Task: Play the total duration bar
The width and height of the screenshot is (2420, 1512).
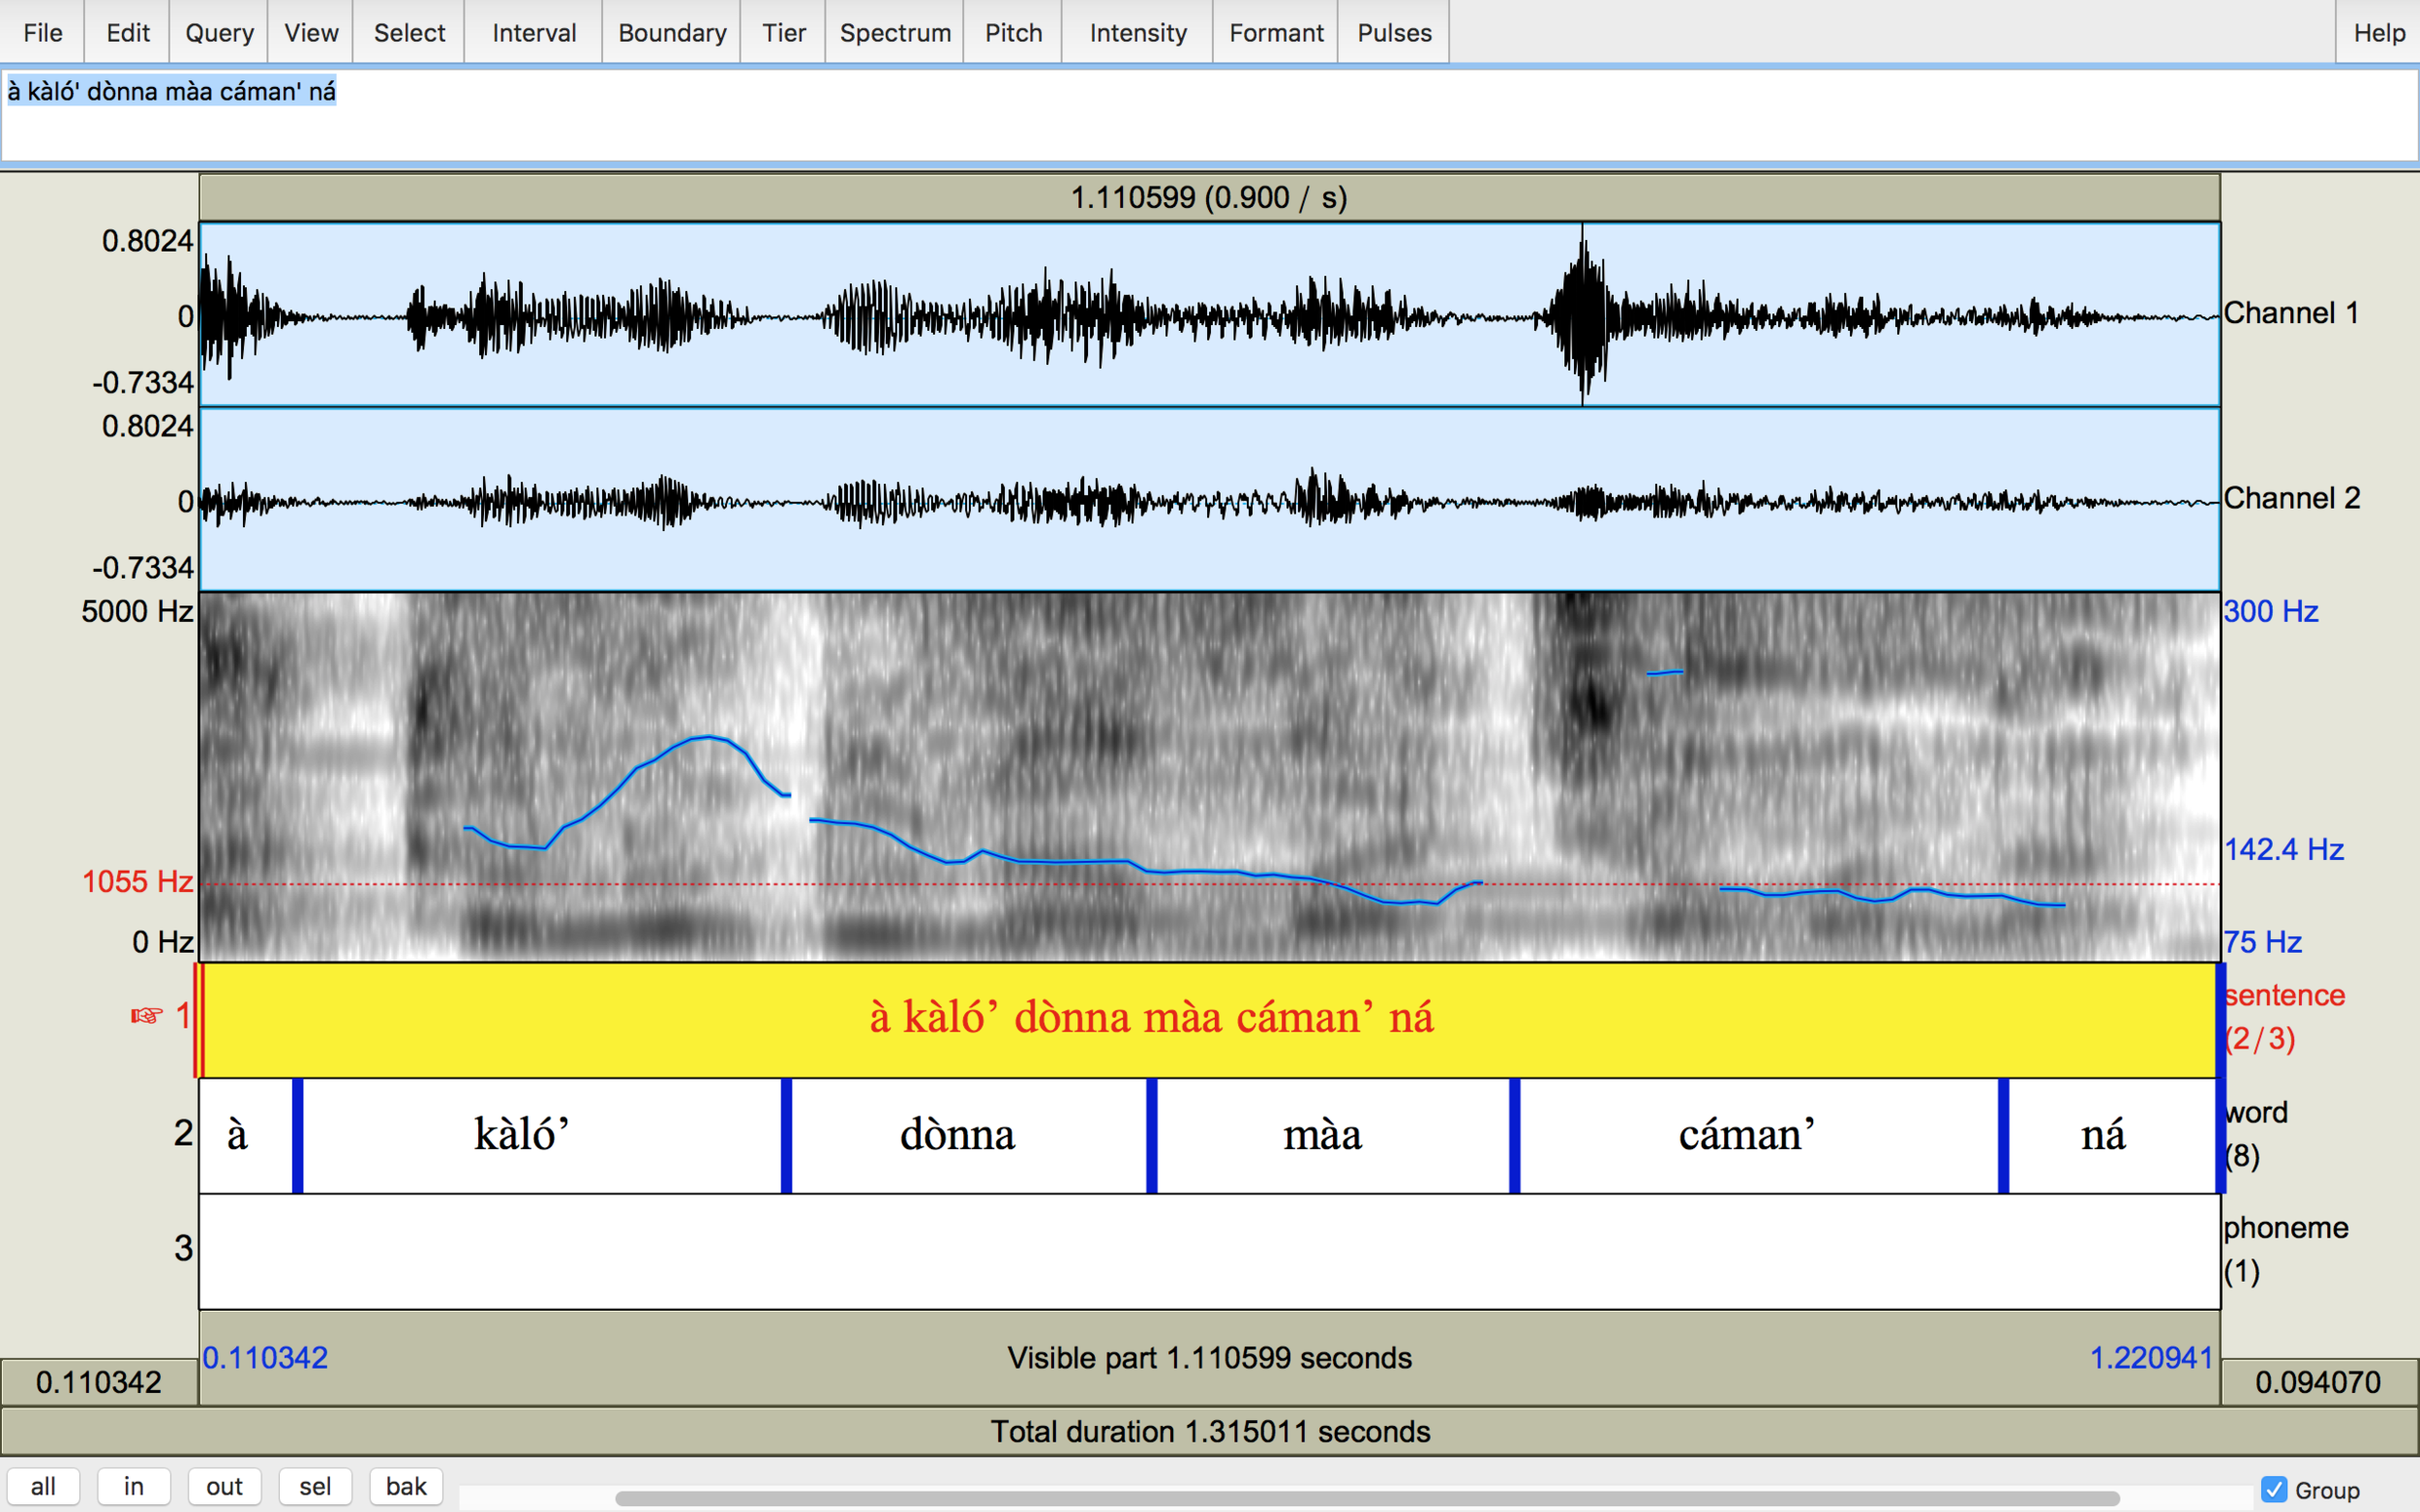Action: [x=1208, y=1431]
